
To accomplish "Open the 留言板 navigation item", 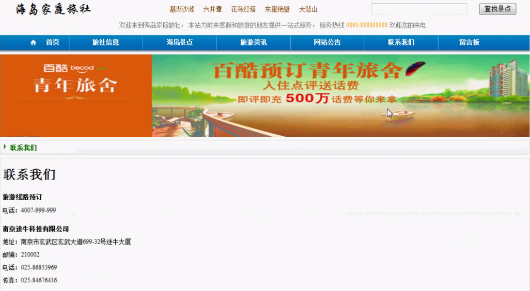I will click(469, 42).
